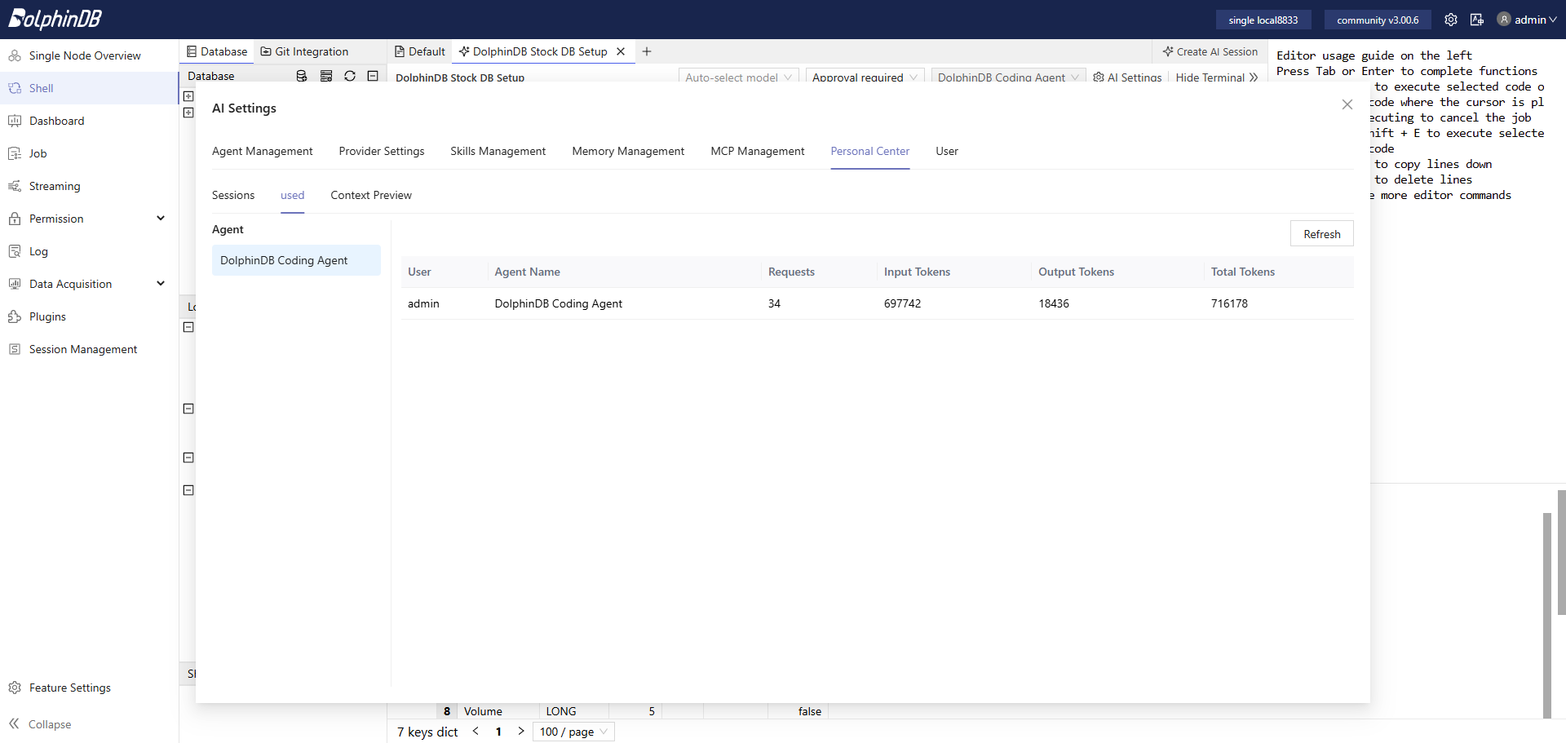Expand the Data Acquisition submenu
This screenshot has width=1566, height=743.
(161, 284)
